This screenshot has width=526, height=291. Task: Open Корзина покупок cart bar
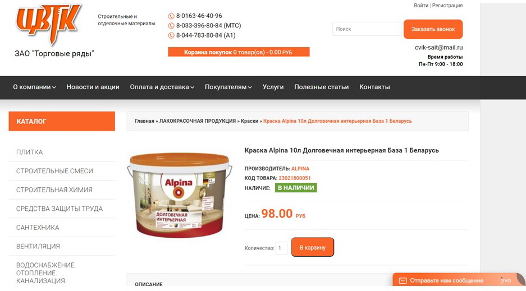point(239,52)
